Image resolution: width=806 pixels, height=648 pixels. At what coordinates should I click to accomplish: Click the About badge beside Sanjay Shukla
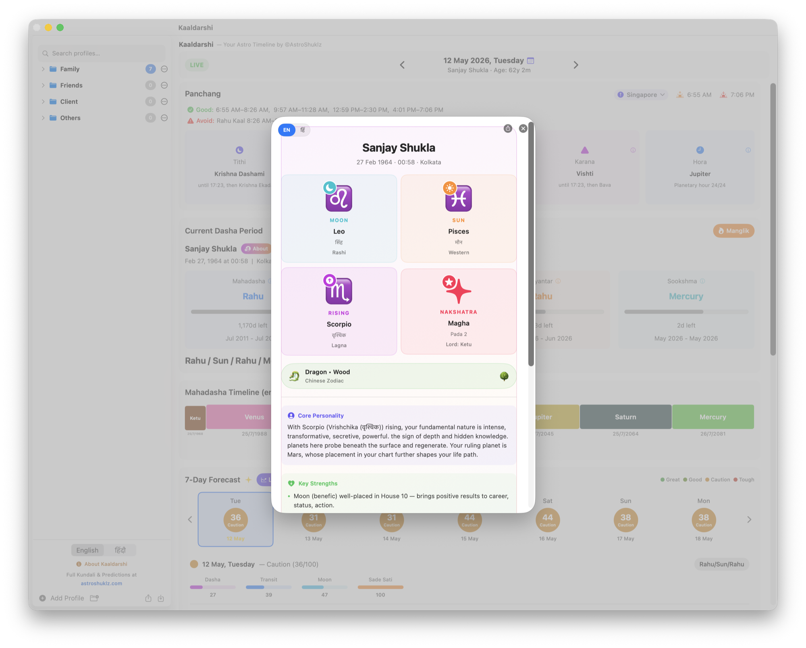pos(256,249)
